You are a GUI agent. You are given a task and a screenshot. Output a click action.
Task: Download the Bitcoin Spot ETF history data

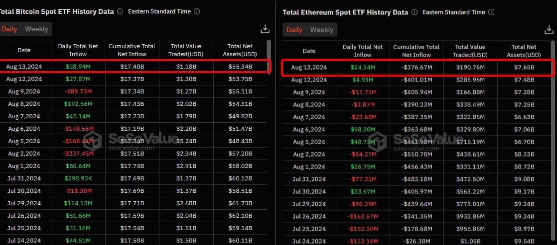coord(265,29)
